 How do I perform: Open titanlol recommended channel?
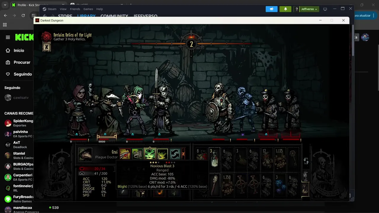19,156
